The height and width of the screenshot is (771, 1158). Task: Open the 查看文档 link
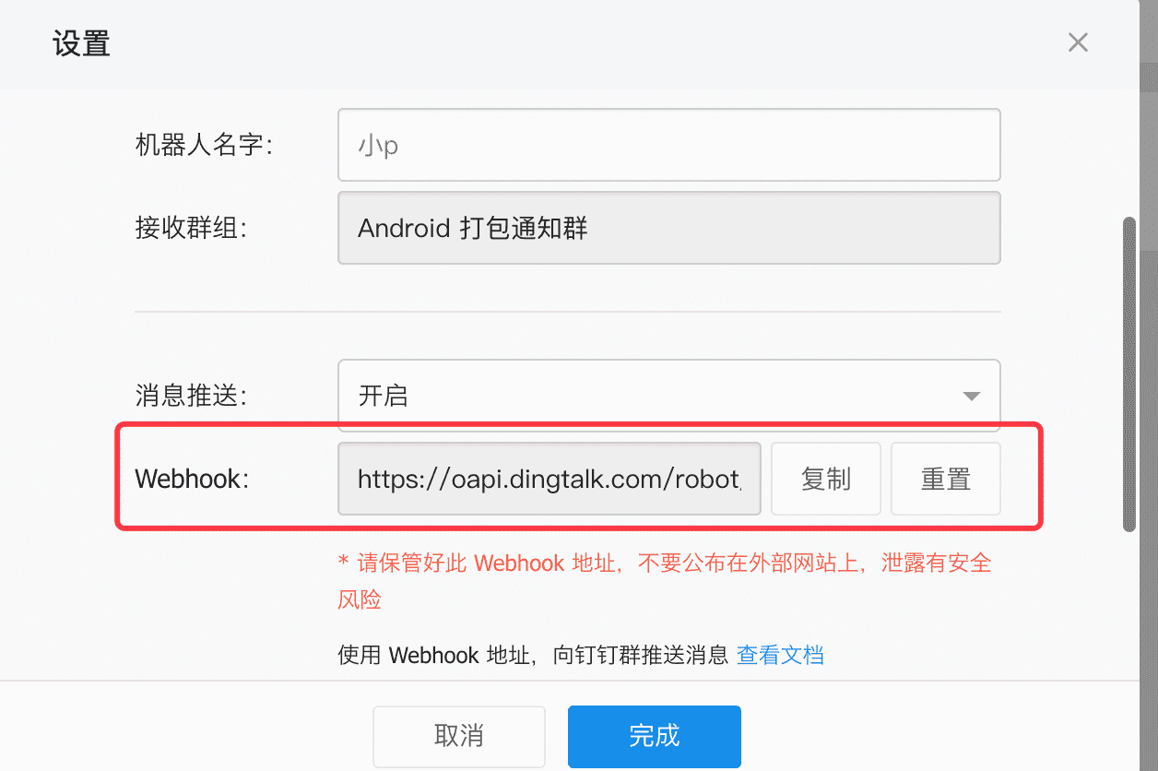tap(780, 656)
